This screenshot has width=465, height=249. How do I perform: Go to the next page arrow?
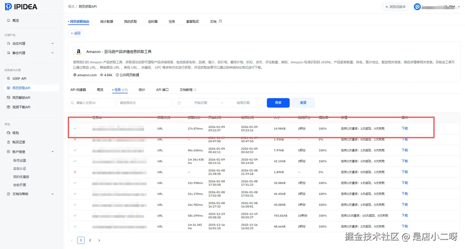tap(99, 240)
